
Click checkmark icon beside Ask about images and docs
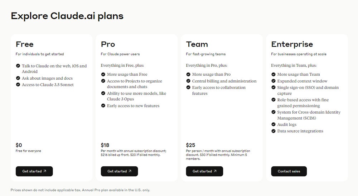click(18, 78)
